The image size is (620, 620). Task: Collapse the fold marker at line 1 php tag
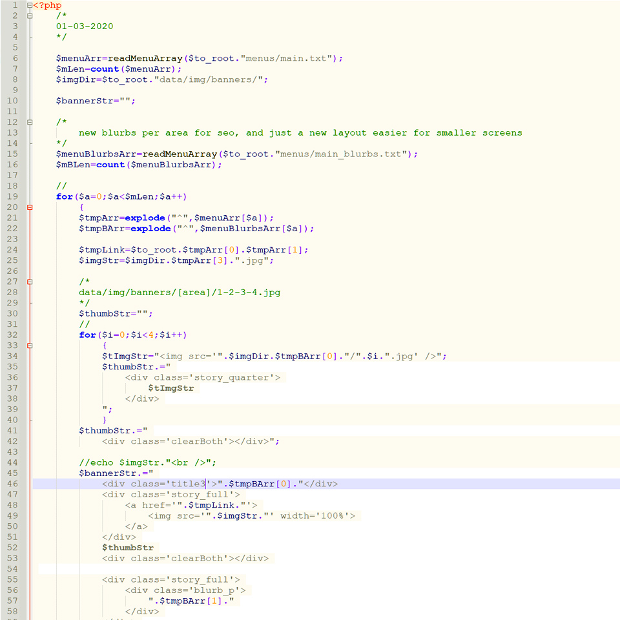click(30, 5)
